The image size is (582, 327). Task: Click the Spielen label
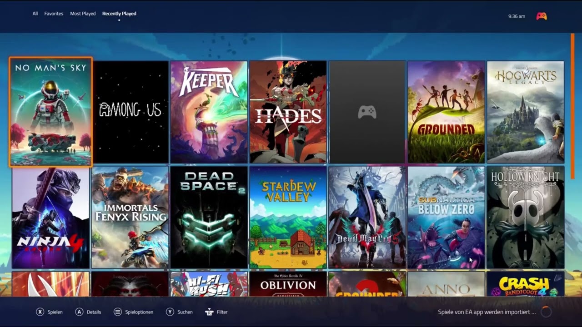(x=55, y=312)
